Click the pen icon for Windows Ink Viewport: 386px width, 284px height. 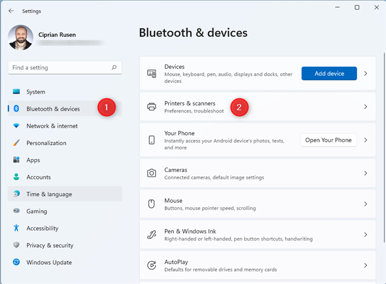click(152, 235)
